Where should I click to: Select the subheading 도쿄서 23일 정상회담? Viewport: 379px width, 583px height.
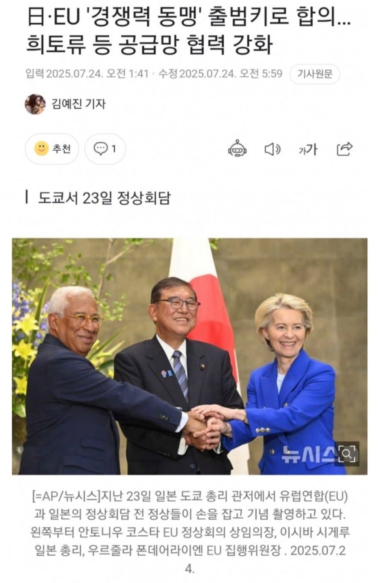(x=104, y=197)
